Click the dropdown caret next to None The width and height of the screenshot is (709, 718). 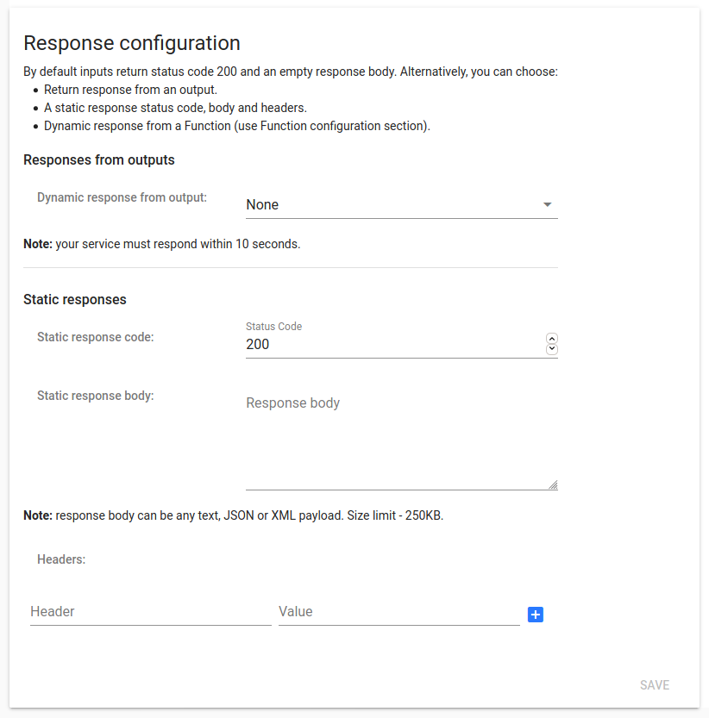(548, 205)
